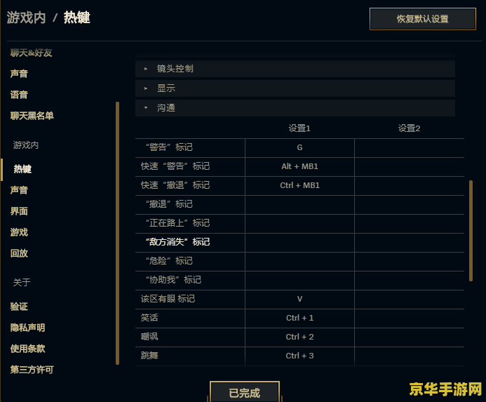Open 第三方许可 page
This screenshot has height=402, width=486.
(x=32, y=370)
